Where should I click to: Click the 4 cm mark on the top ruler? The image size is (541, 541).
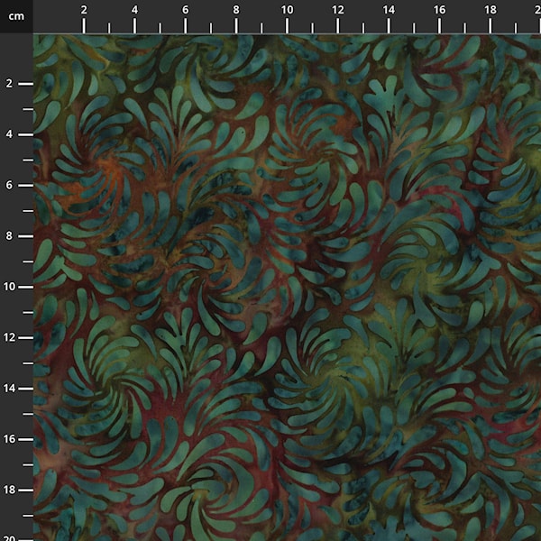click(x=134, y=10)
